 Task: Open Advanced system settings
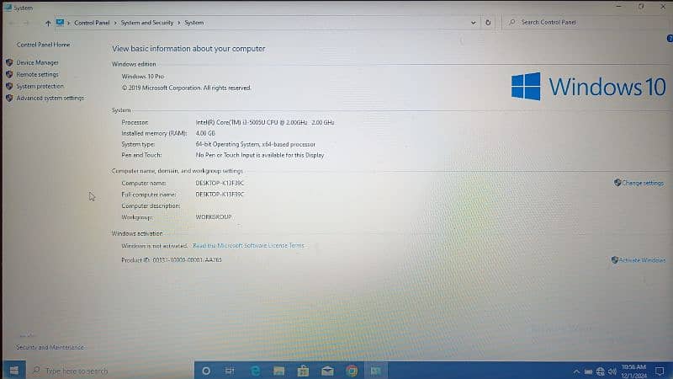(x=50, y=98)
